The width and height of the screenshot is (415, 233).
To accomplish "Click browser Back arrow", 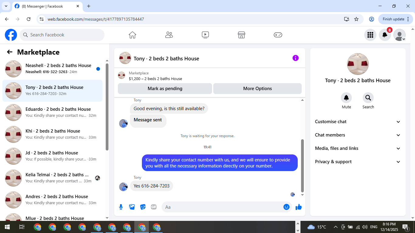I will tap(7, 19).
